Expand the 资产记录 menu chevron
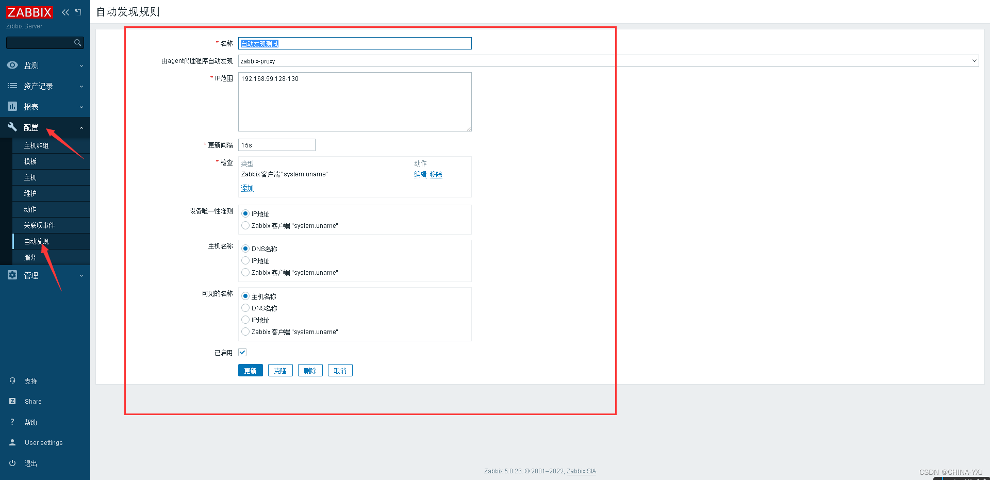Image resolution: width=990 pixels, height=480 pixels. click(81, 87)
